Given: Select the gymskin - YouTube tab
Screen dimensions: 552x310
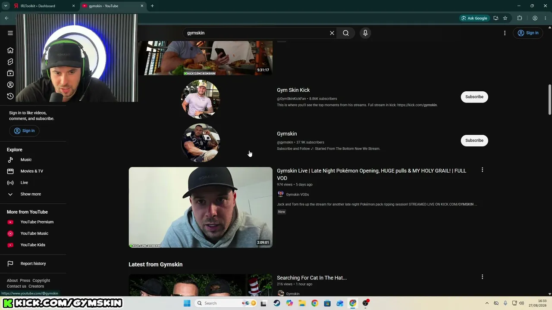Looking at the screenshot, I should point(113,6).
